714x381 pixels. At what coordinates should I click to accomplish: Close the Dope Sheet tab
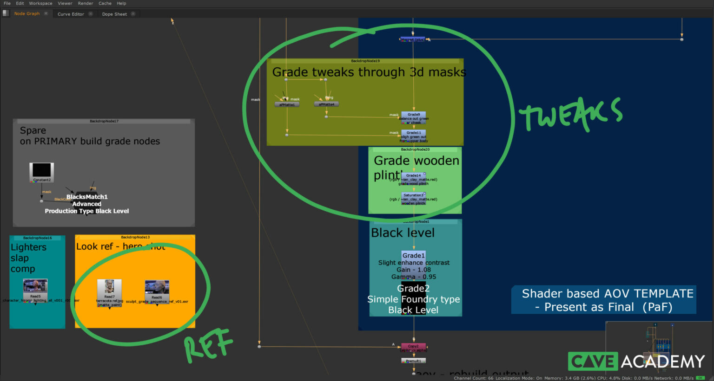point(133,14)
